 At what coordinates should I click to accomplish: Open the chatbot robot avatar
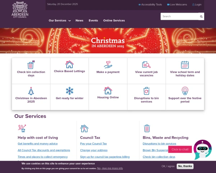click(202, 150)
